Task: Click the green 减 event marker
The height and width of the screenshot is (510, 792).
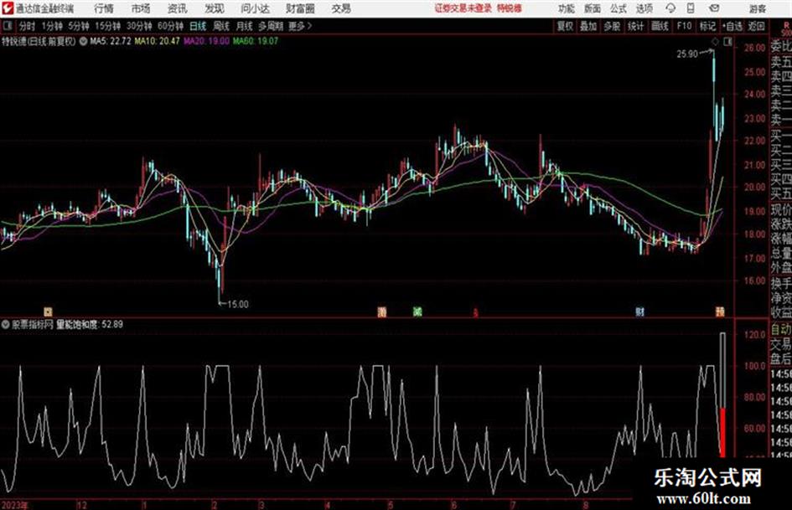Action: pos(417,312)
